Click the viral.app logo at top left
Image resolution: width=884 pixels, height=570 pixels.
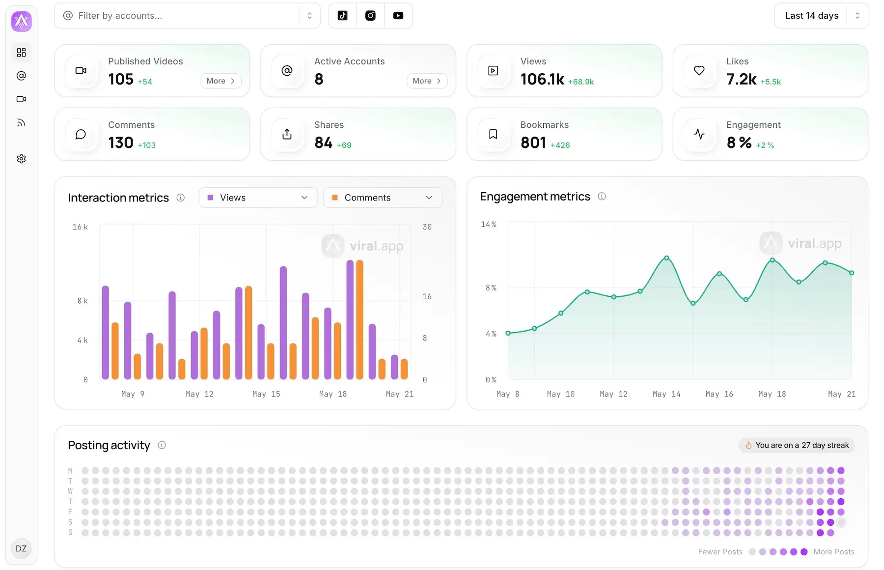tap(21, 21)
